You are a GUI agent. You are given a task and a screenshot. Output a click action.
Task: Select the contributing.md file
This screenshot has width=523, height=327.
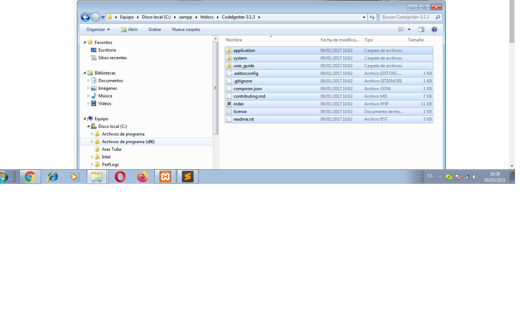[x=329, y=96]
